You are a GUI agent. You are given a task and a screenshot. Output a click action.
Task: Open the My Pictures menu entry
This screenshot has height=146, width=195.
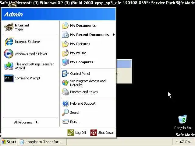[x=88, y=44]
